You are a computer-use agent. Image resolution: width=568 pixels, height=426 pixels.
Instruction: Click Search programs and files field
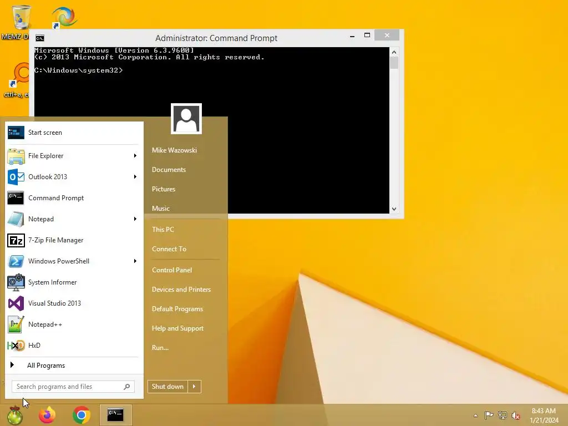pyautogui.click(x=73, y=387)
